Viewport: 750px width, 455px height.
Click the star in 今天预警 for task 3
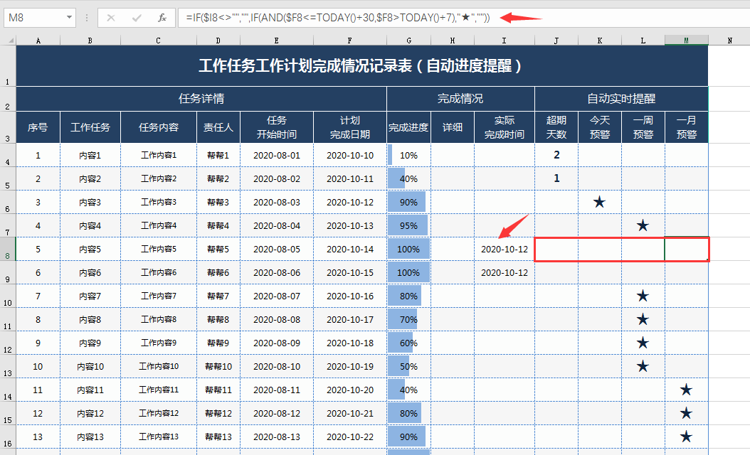tap(599, 202)
